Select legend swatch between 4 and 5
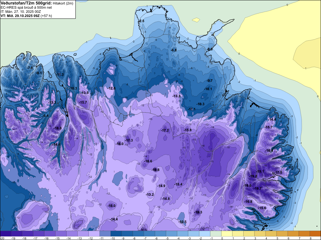Viewport: 321px width, 240px height. tap(271, 234)
